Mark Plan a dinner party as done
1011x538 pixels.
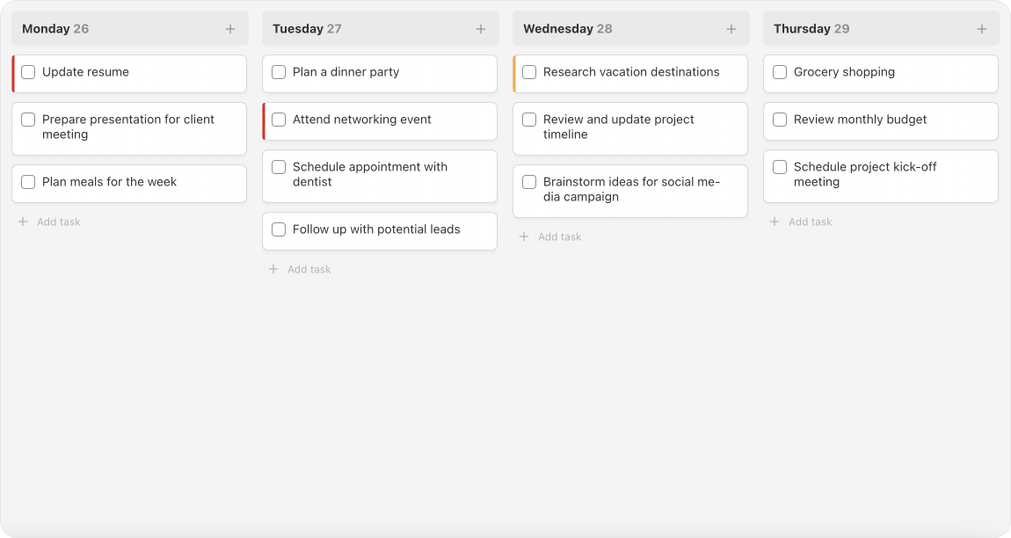279,72
